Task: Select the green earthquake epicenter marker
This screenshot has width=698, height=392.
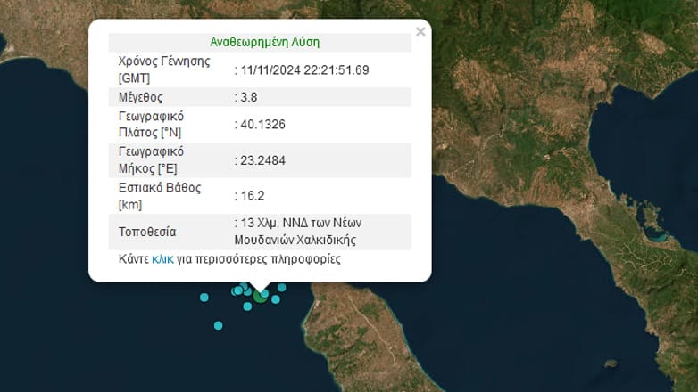Action: 260,297
